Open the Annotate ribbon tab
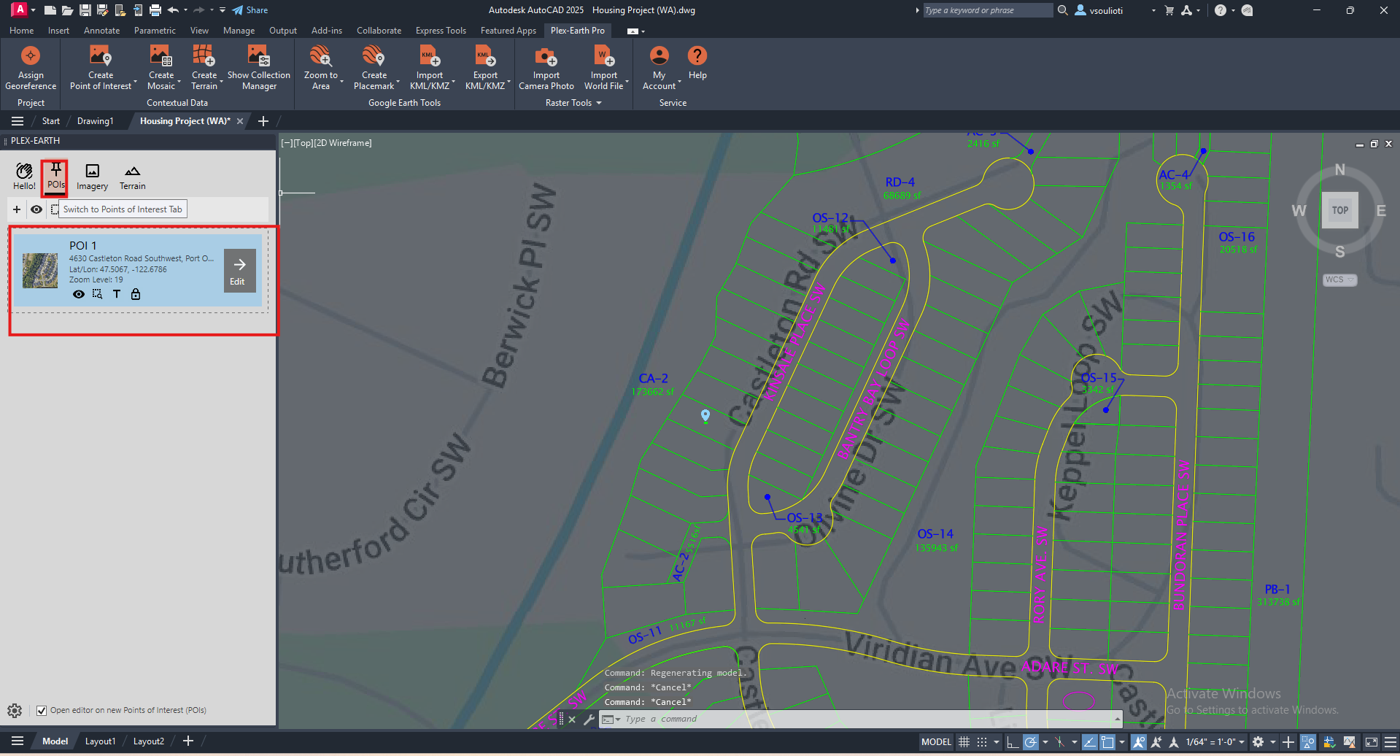1400x756 pixels. (x=101, y=31)
